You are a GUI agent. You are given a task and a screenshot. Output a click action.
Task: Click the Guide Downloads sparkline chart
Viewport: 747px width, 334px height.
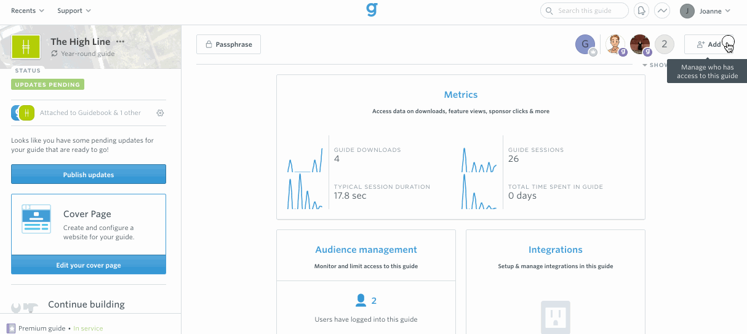[x=305, y=159]
